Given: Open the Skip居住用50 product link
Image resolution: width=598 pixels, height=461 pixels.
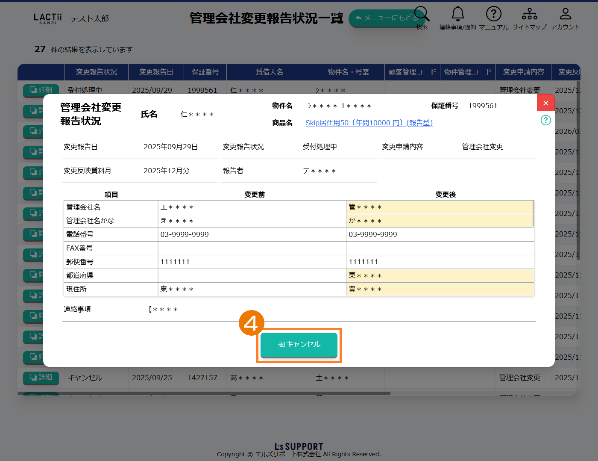Looking at the screenshot, I should tap(369, 123).
